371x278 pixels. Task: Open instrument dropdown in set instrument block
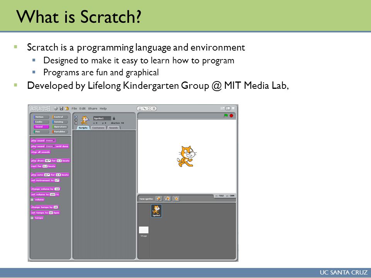tap(57, 180)
